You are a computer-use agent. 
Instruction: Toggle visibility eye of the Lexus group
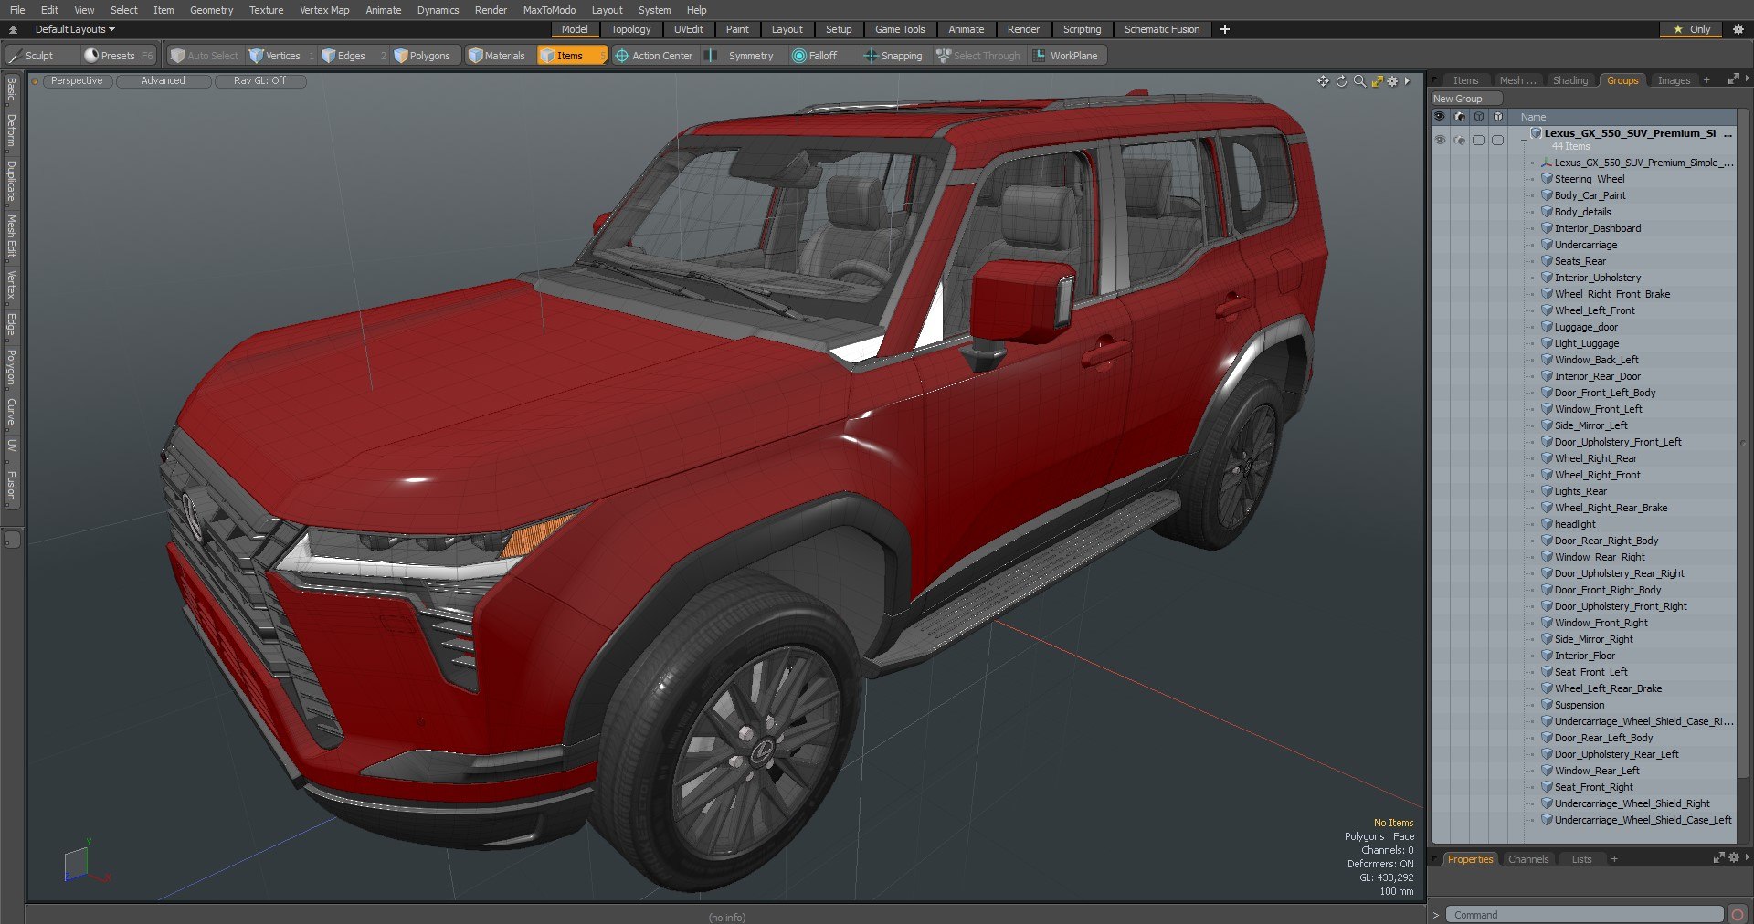(x=1440, y=140)
